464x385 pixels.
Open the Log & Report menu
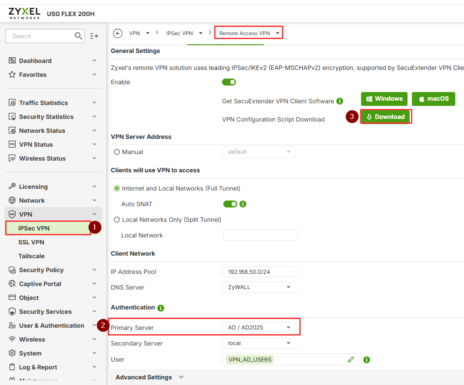coord(38,367)
